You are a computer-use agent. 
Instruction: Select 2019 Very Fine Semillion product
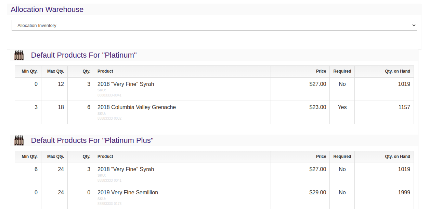[x=128, y=193]
